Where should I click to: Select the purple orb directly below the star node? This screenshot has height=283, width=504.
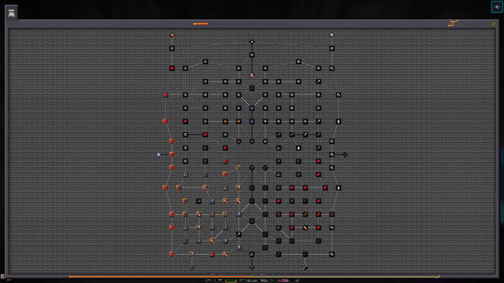coord(252,55)
